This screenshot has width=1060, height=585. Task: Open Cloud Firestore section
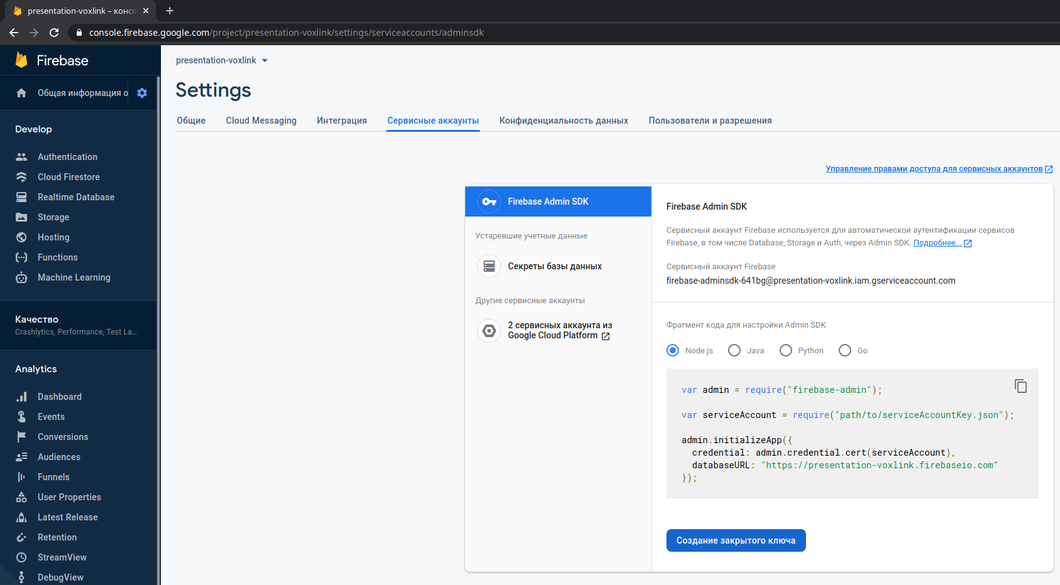pyautogui.click(x=69, y=177)
